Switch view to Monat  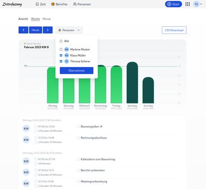click(47, 19)
